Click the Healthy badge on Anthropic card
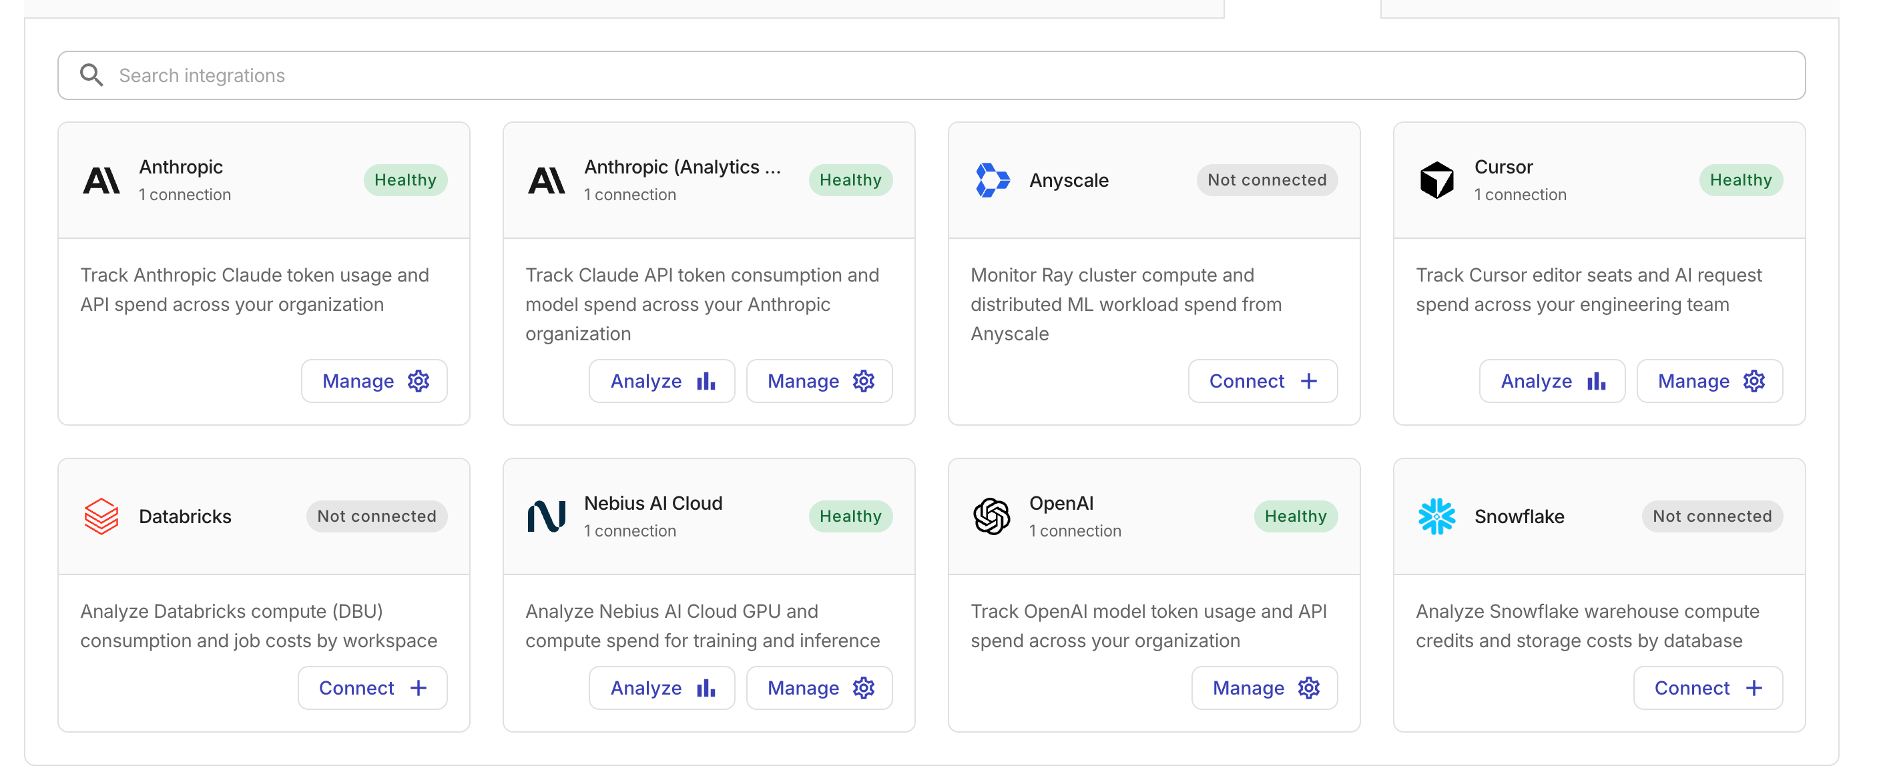1881x782 pixels. pyautogui.click(x=405, y=179)
